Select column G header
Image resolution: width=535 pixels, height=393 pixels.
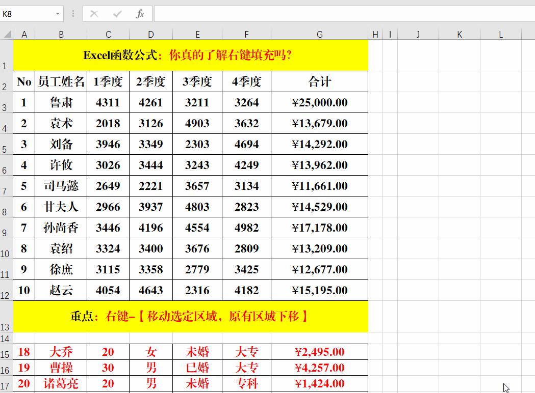pyautogui.click(x=320, y=34)
